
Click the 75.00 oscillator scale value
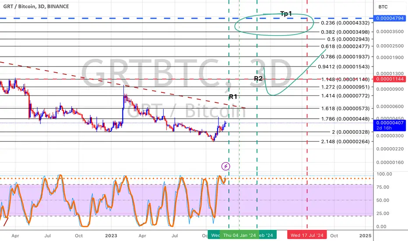[x=383, y=187]
